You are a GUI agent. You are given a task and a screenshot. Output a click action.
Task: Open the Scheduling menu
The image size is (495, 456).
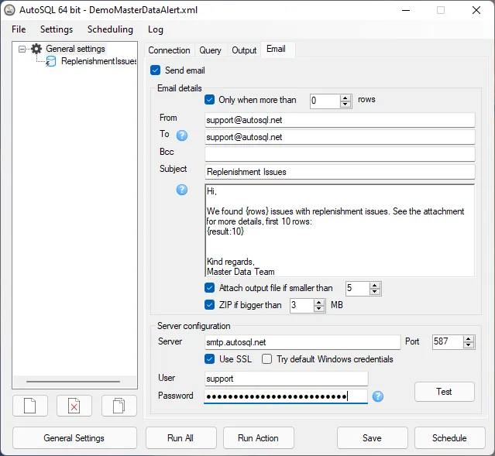[110, 29]
